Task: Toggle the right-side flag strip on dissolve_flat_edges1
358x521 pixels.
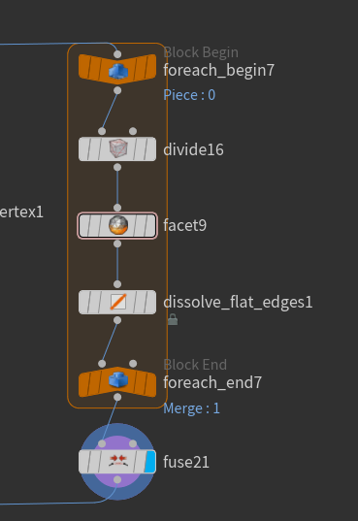Action: coord(150,302)
